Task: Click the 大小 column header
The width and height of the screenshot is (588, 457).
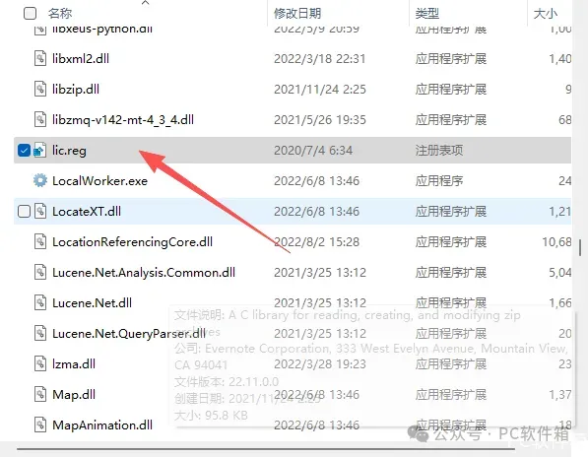Action: (546, 14)
